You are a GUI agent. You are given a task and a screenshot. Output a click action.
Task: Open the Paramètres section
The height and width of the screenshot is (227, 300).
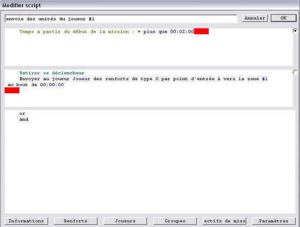point(274,221)
